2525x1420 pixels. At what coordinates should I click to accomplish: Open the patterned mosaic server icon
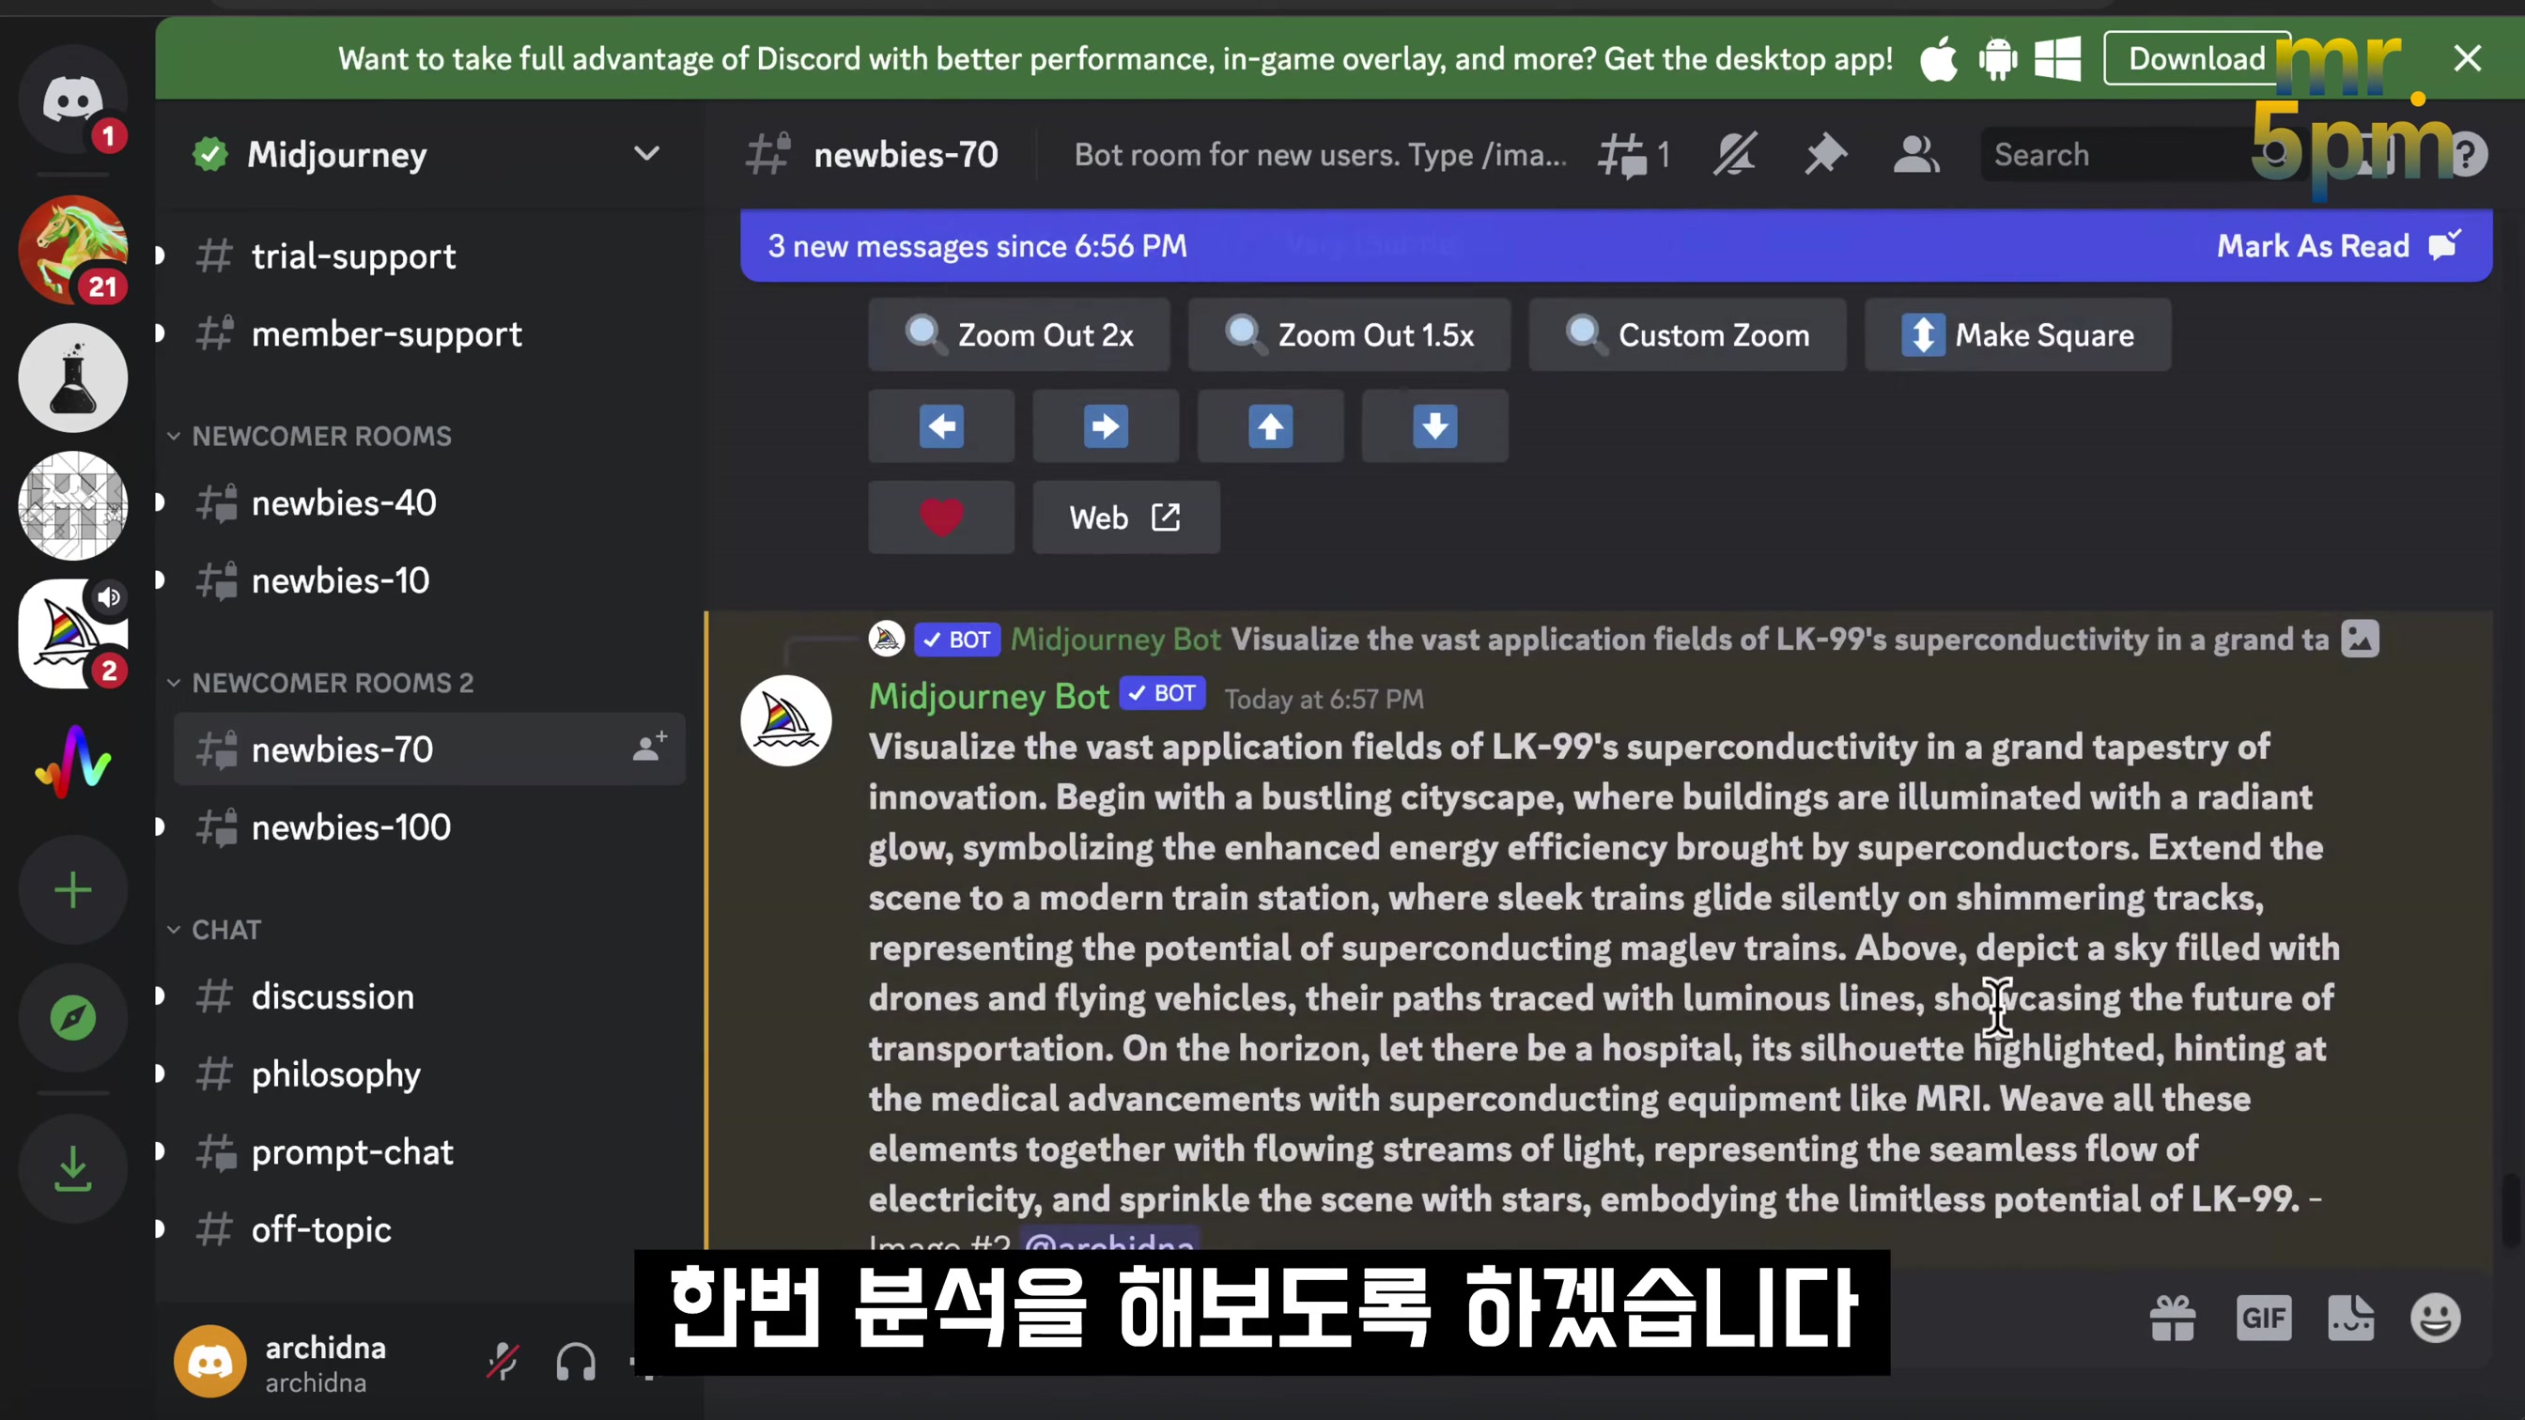(72, 505)
